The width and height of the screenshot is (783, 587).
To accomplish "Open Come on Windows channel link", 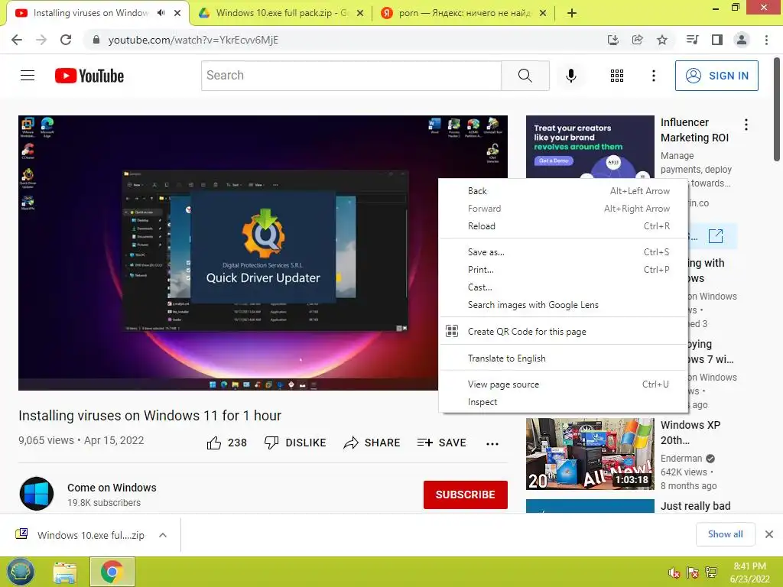I will coord(112,488).
